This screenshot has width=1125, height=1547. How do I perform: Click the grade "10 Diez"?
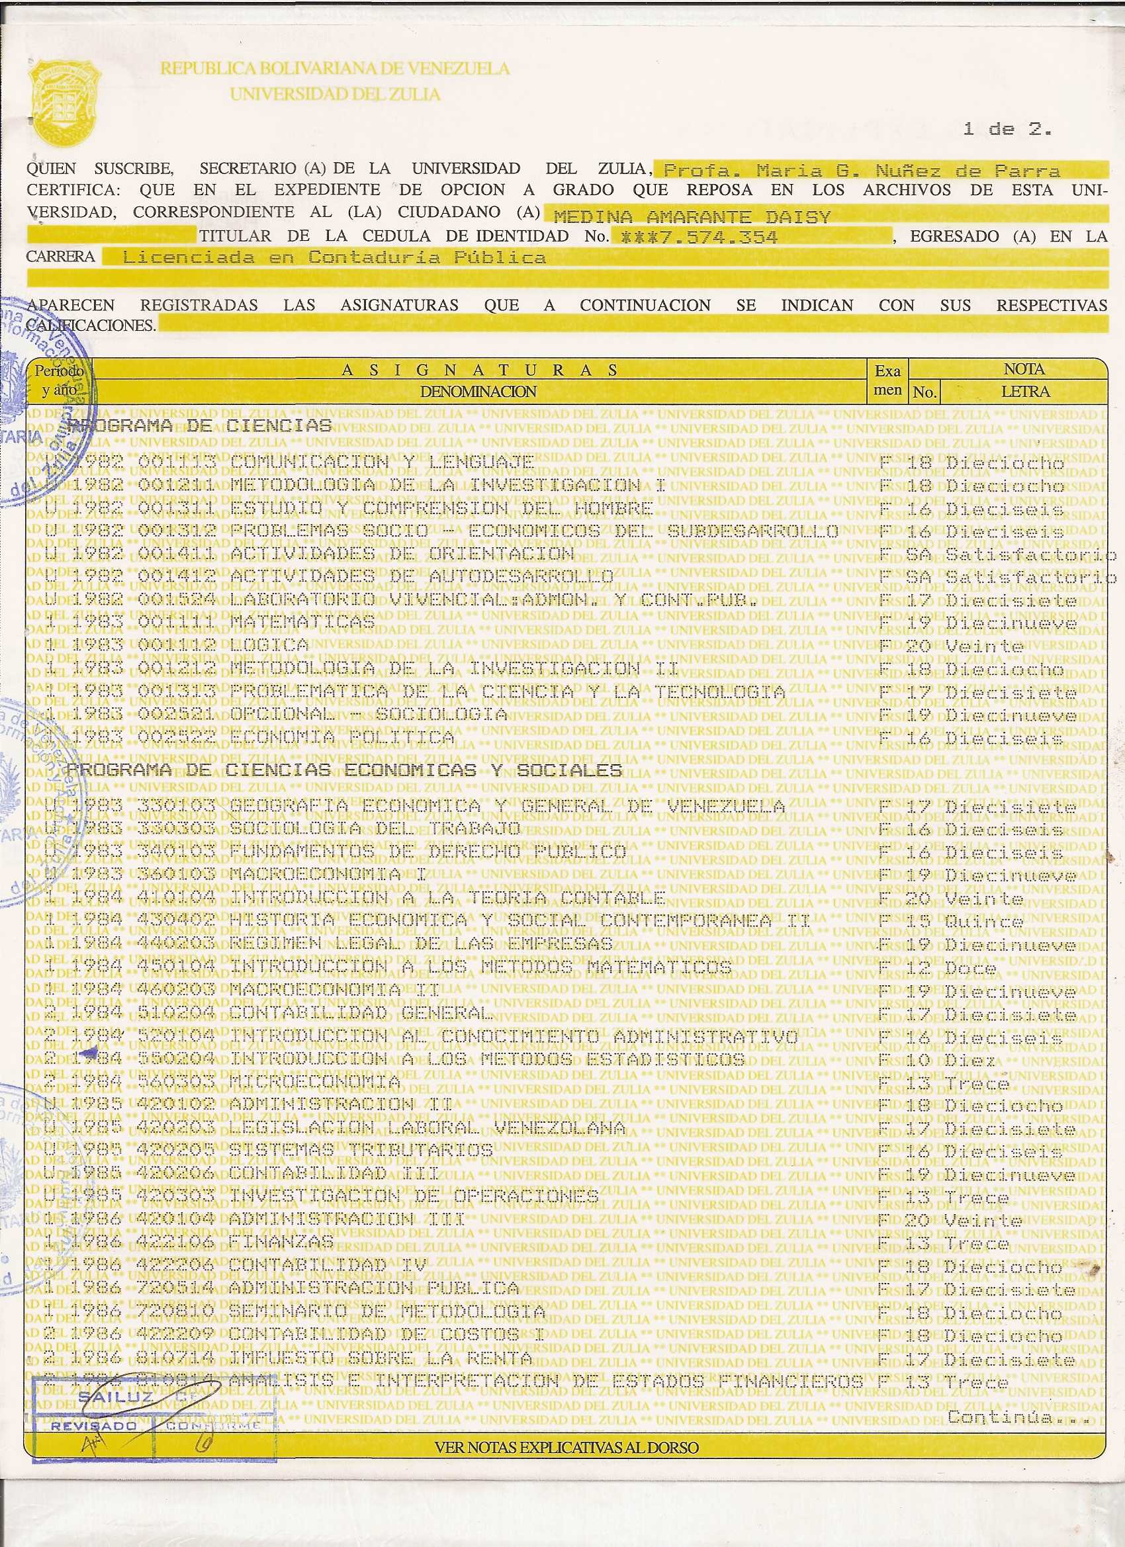951,1061
